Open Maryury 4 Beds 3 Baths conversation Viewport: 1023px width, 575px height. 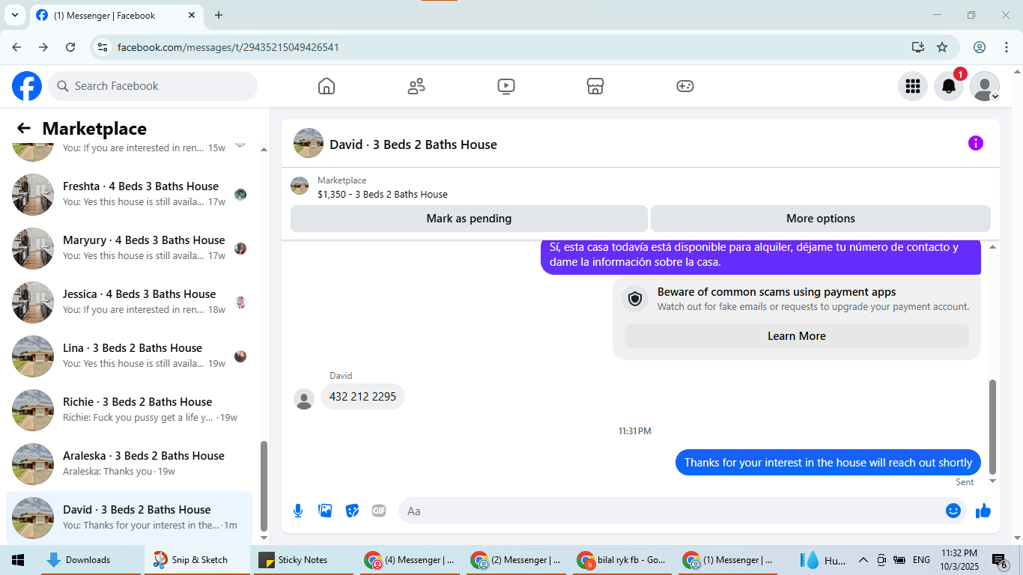130,249
